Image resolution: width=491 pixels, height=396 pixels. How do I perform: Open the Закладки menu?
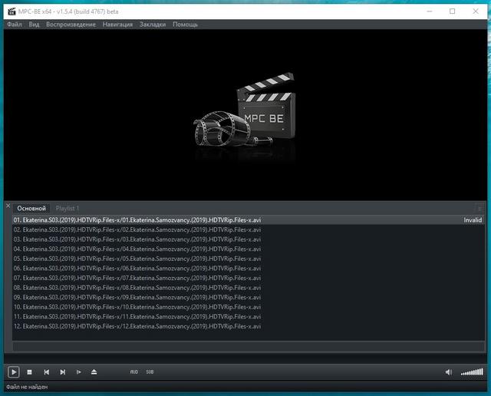[153, 25]
